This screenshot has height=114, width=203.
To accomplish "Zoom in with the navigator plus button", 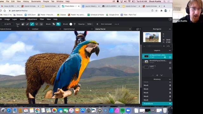I will [164, 46].
